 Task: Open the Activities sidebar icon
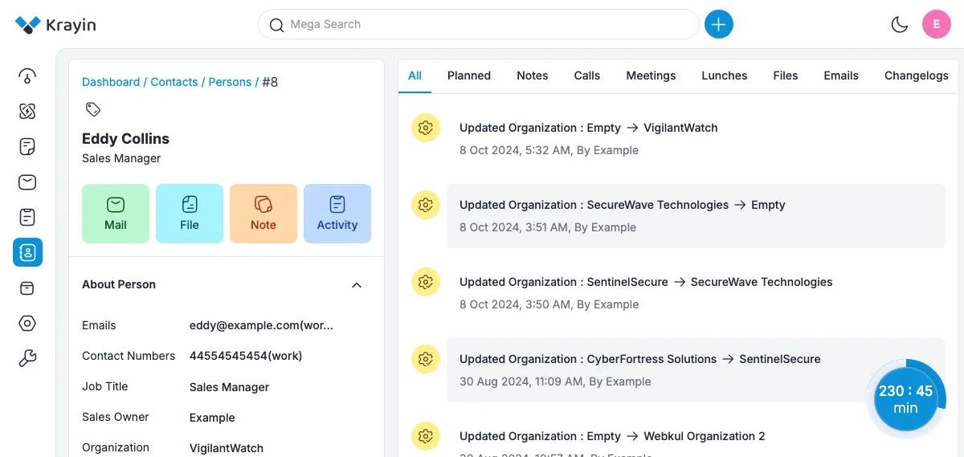click(x=27, y=218)
